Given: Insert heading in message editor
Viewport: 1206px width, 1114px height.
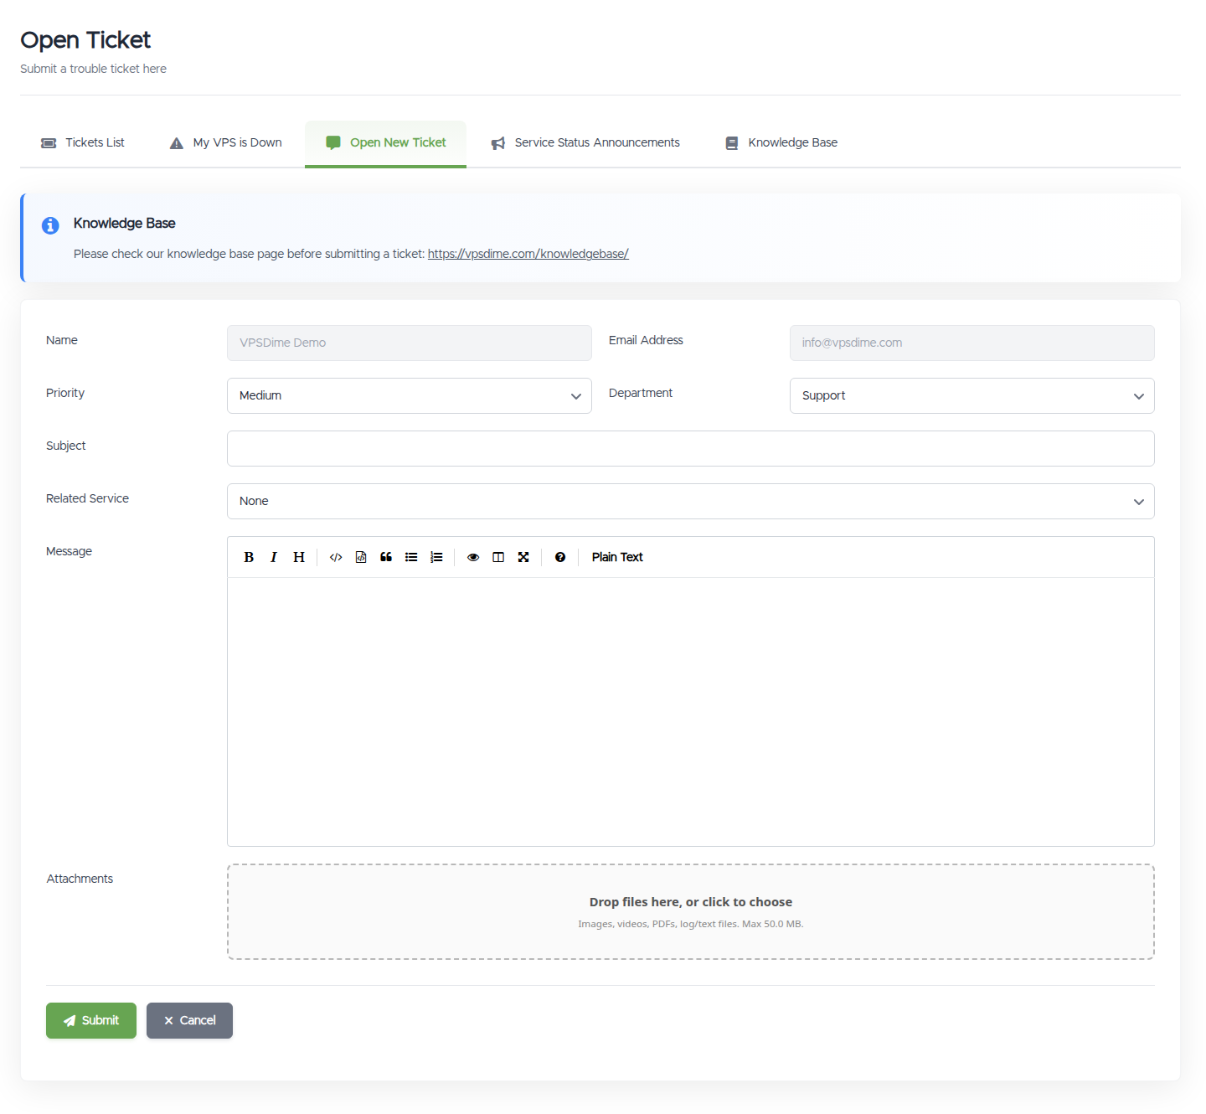Looking at the screenshot, I should (299, 557).
